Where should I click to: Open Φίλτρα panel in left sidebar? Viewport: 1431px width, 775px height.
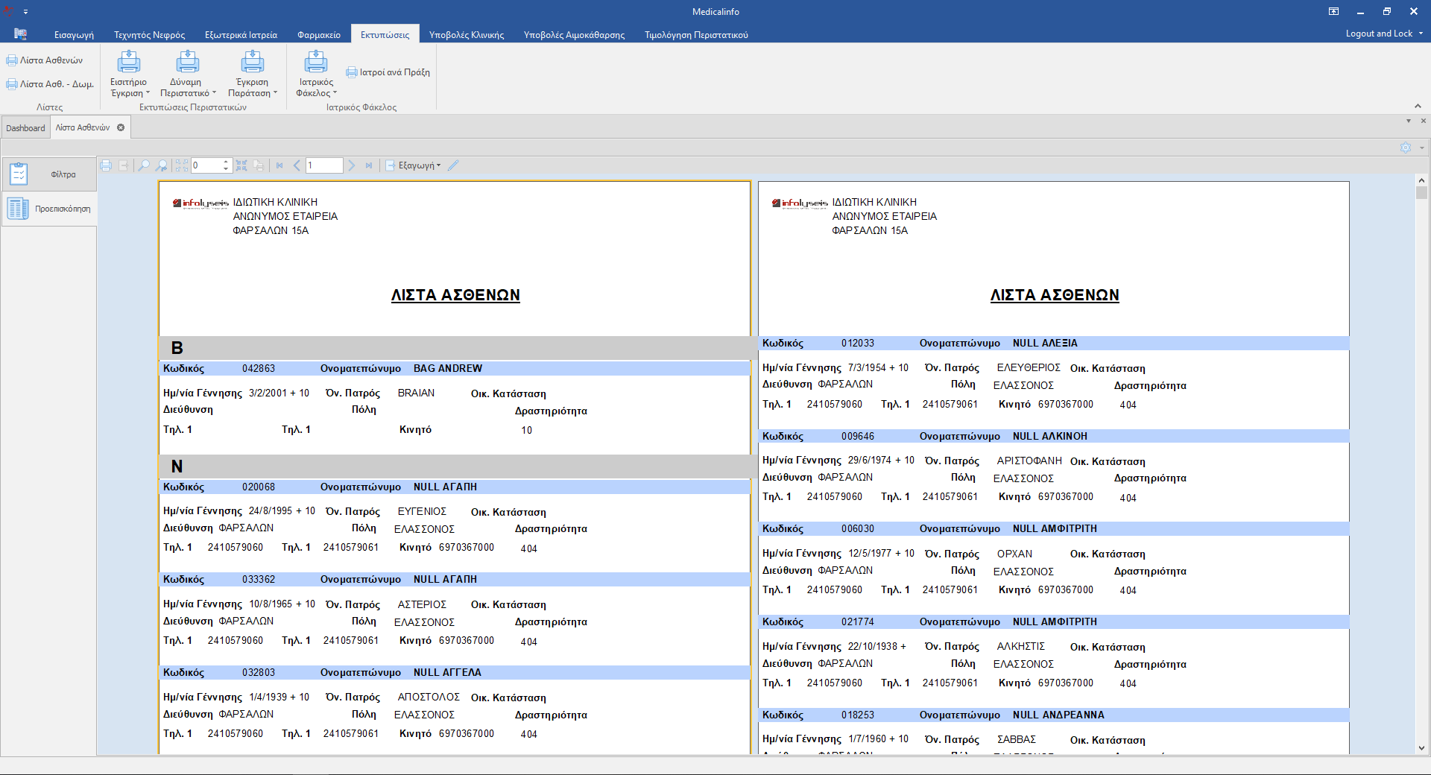[x=49, y=174]
